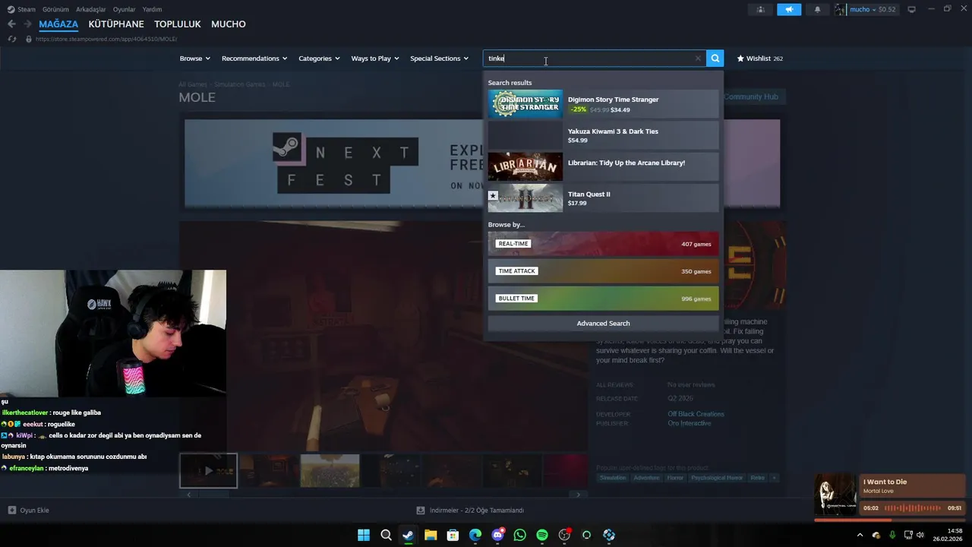Click developer Off Black Creations link
The width and height of the screenshot is (972, 547).
pyautogui.click(x=696, y=414)
